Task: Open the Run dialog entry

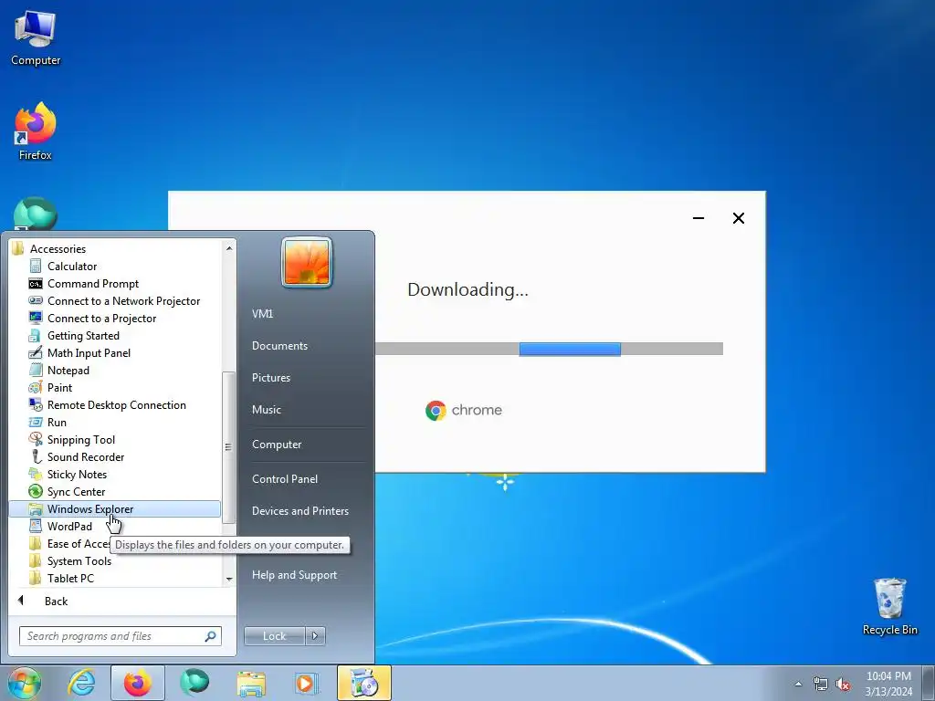Action: tap(57, 422)
